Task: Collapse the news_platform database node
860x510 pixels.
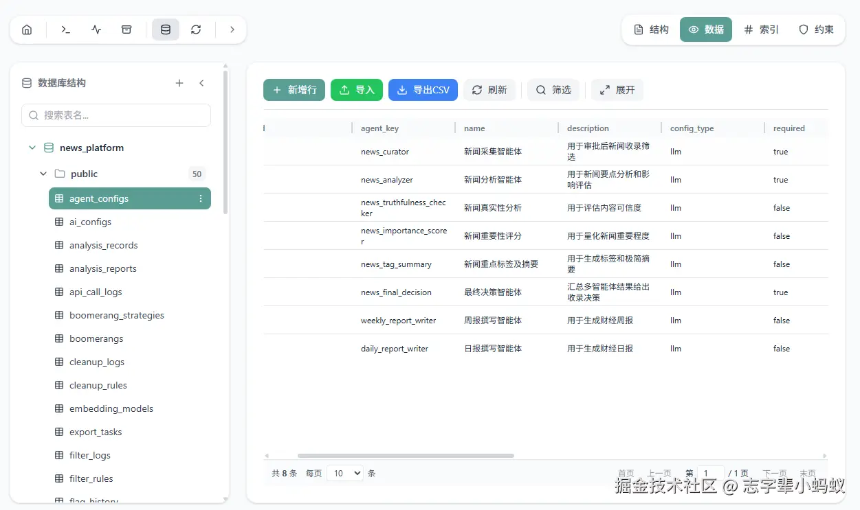Action: tap(32, 148)
